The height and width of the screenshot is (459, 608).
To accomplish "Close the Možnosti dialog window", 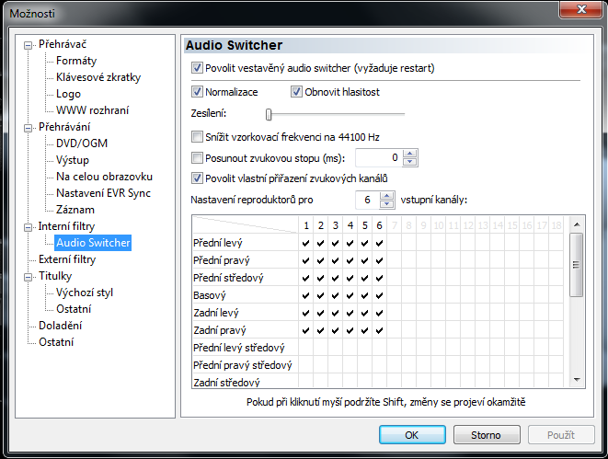I will coord(581,9).
